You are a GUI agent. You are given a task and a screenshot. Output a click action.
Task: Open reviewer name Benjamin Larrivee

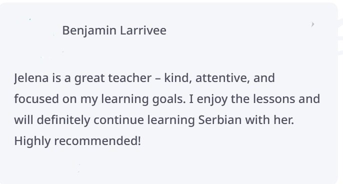coord(114,30)
